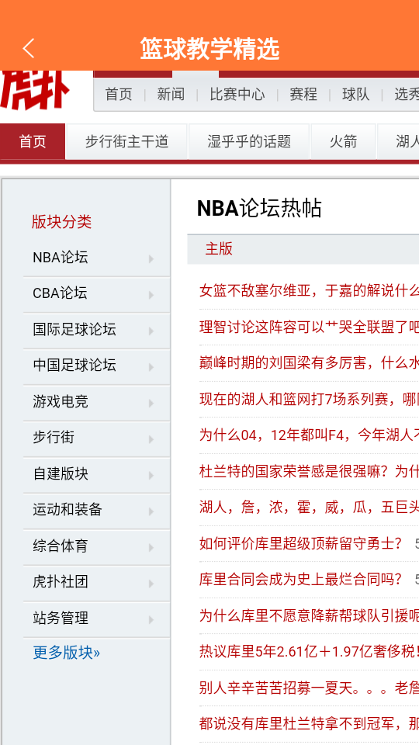Open 比赛中心 in the top navigation
The height and width of the screenshot is (745, 419).
pyautogui.click(x=237, y=94)
